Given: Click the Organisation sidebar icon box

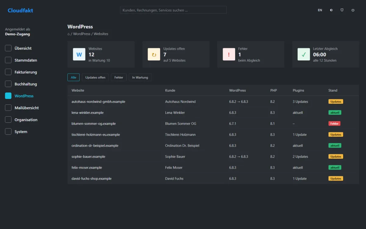Looking at the screenshot, I should (8, 120).
